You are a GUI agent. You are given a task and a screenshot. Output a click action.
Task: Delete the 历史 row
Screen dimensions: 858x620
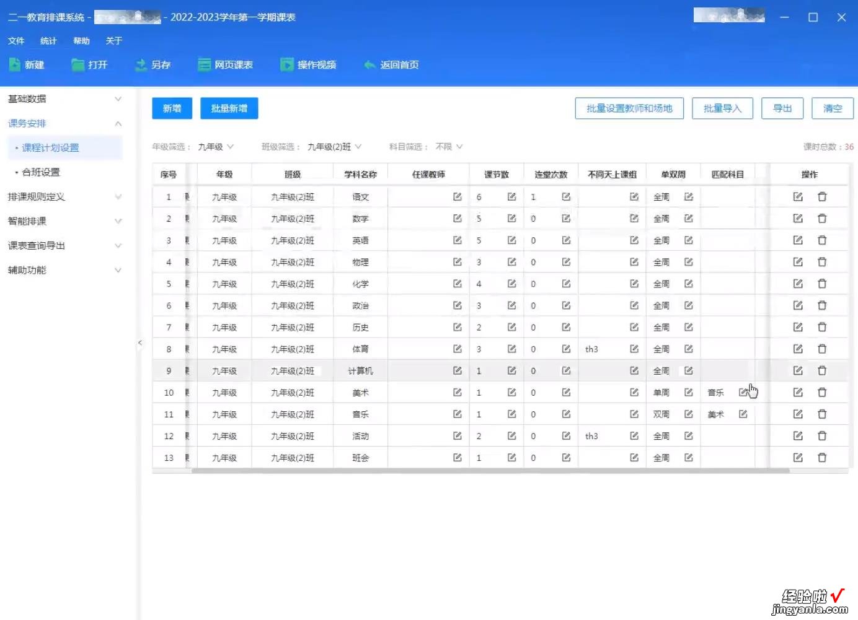click(x=822, y=327)
